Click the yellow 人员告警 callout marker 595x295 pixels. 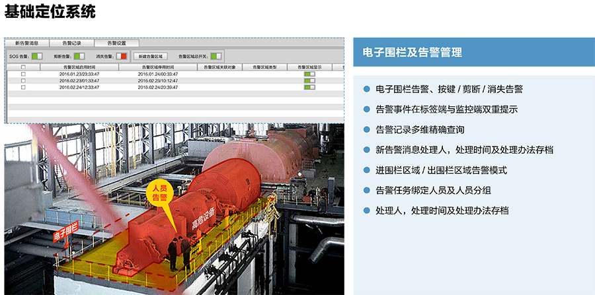160,193
